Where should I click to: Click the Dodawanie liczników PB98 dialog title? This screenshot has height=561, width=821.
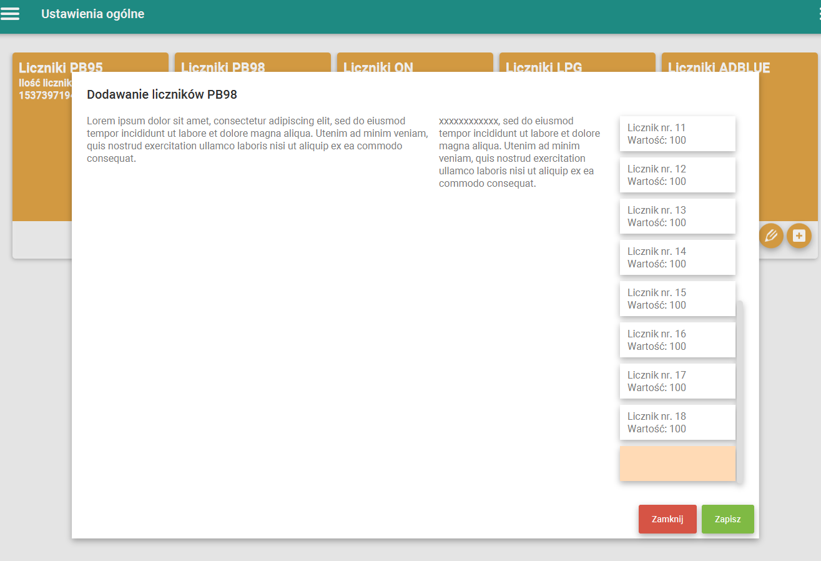(x=162, y=94)
